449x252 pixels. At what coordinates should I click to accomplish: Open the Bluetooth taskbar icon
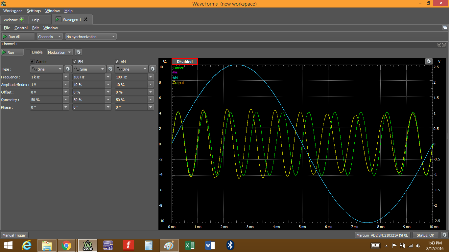pyautogui.click(x=230, y=245)
